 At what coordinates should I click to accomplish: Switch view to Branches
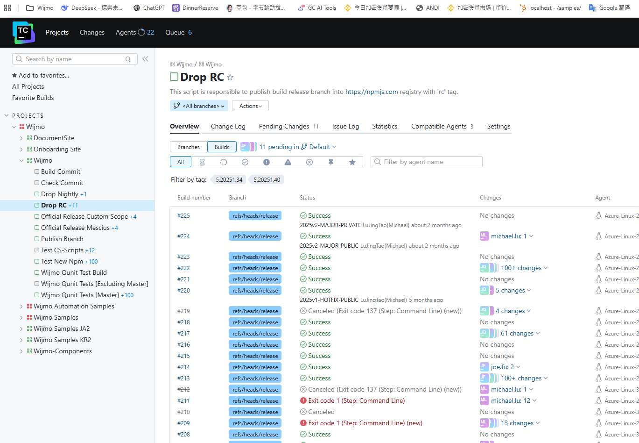pyautogui.click(x=189, y=147)
